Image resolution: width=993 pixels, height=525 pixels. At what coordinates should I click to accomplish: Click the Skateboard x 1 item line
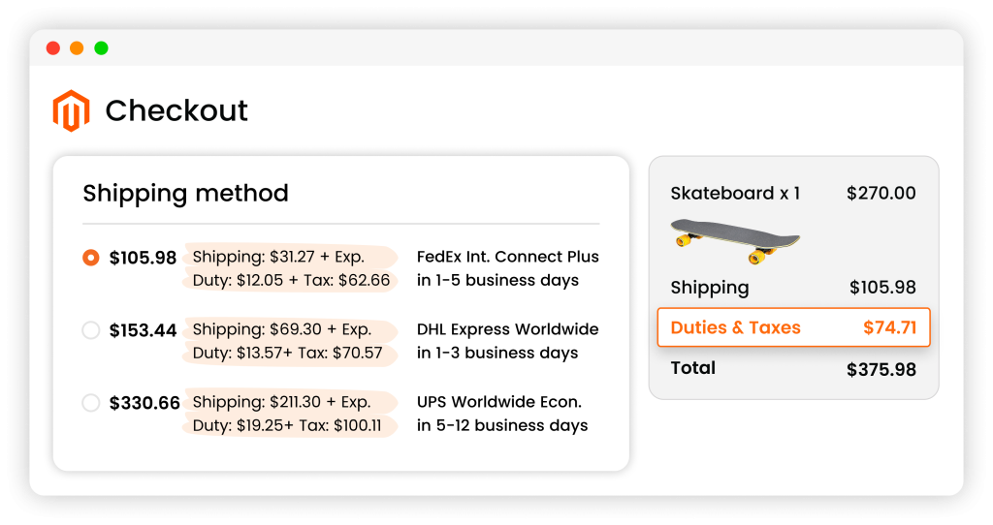tap(735, 193)
